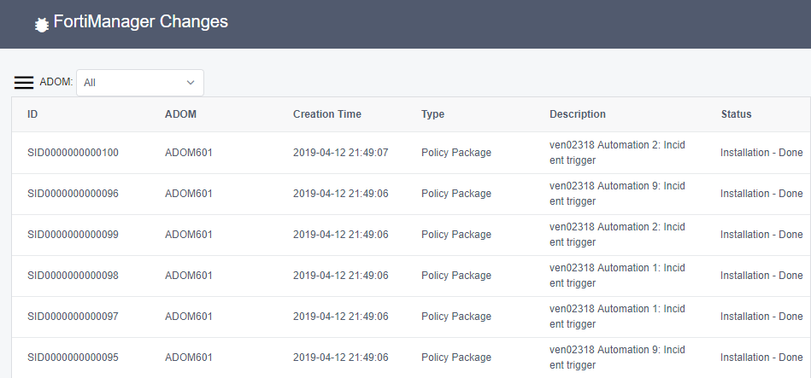The width and height of the screenshot is (811, 378).
Task: Expand the ADOM filter dropdown showing All
Action: 140,83
